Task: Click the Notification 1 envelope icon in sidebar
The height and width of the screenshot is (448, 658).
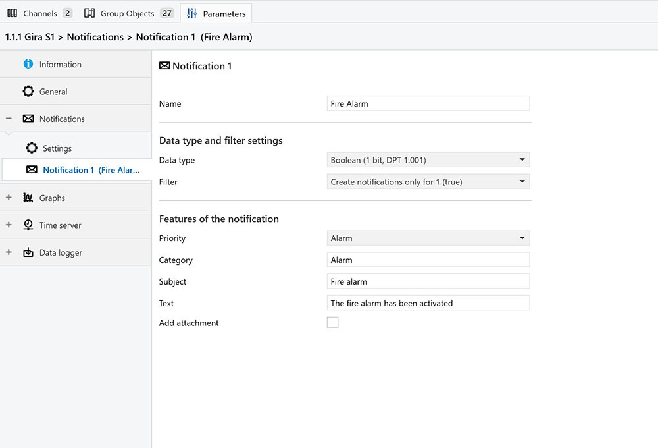Action: click(x=32, y=170)
